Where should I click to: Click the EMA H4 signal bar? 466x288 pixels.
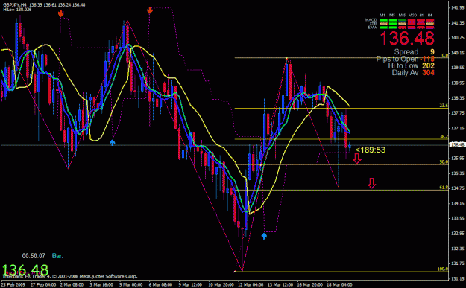click(x=430, y=28)
